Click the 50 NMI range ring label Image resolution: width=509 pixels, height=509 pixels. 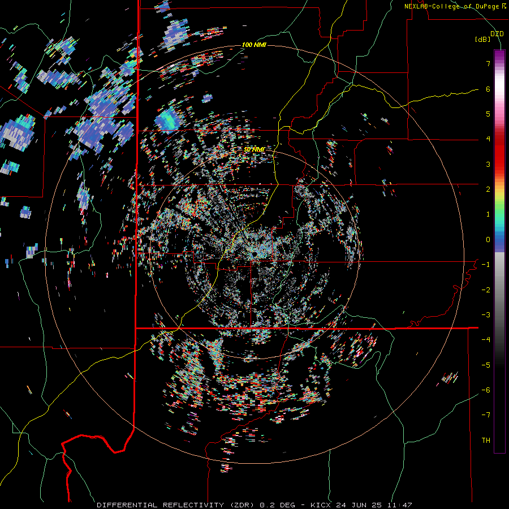click(x=254, y=150)
